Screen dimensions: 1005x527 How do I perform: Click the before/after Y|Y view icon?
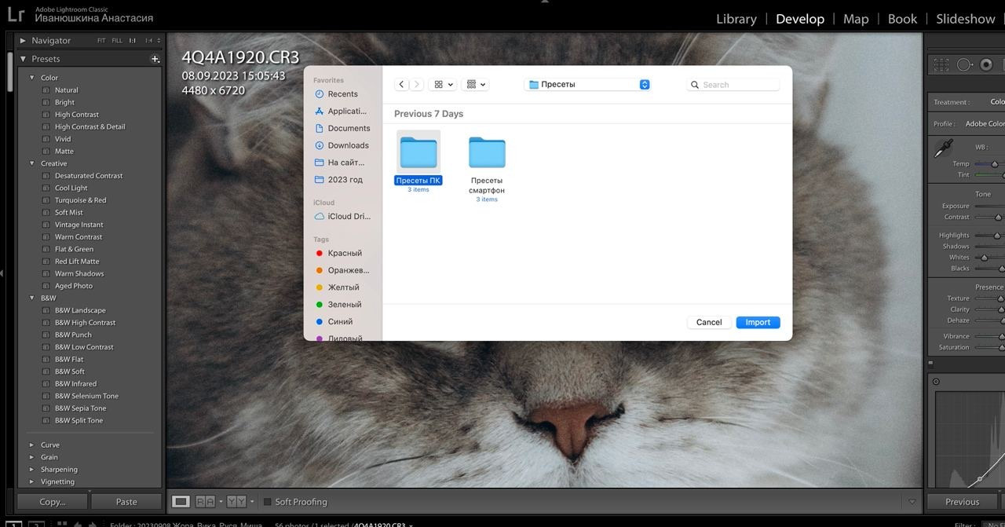click(x=236, y=501)
